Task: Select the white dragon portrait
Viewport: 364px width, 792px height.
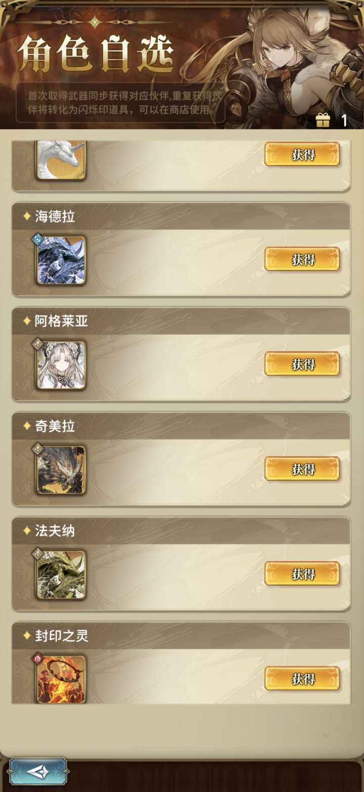Action: pos(61,159)
